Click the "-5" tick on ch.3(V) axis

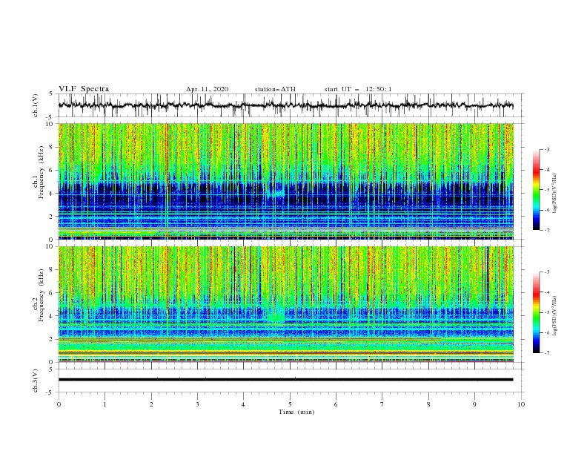[x=50, y=392]
